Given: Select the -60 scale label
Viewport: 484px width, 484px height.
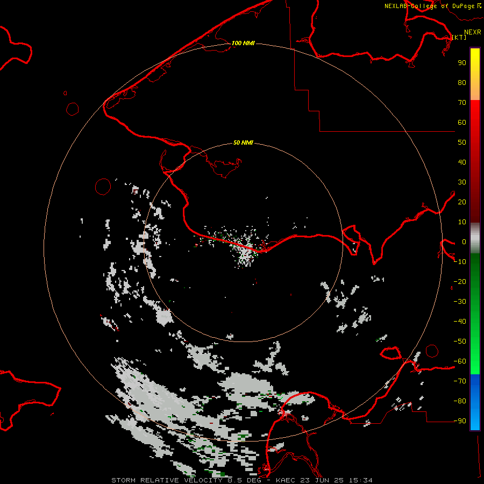Looking at the screenshot, I should coord(460,361).
